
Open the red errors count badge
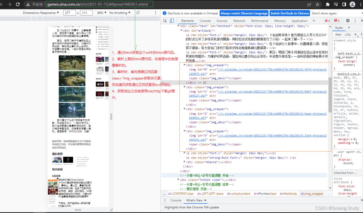coord(327,21)
